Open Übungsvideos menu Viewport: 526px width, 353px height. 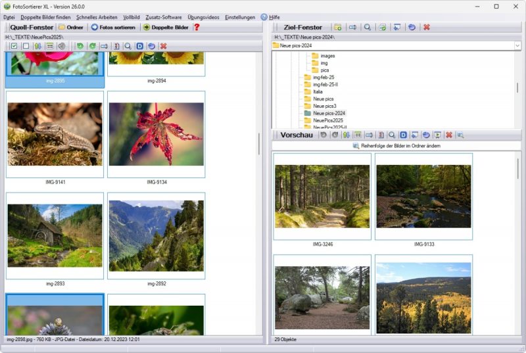point(203,17)
